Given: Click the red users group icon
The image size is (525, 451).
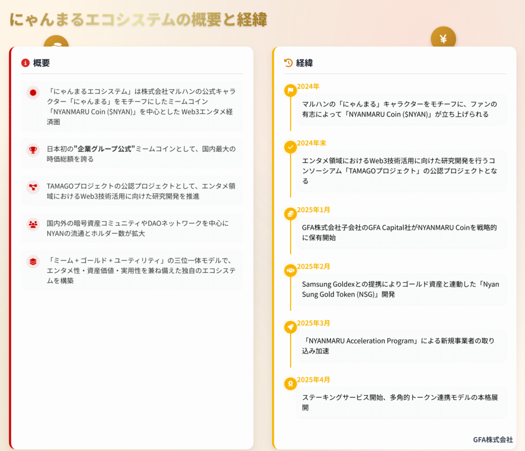Looking at the screenshot, I should [33, 224].
